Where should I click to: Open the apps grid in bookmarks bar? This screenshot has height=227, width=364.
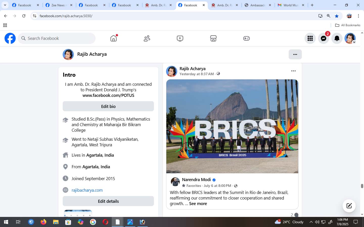[5, 25]
